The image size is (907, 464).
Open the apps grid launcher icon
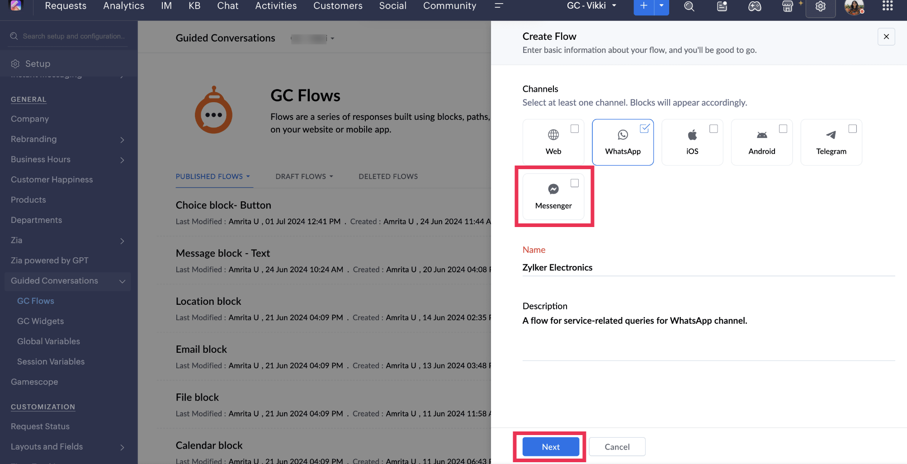coord(888,5)
